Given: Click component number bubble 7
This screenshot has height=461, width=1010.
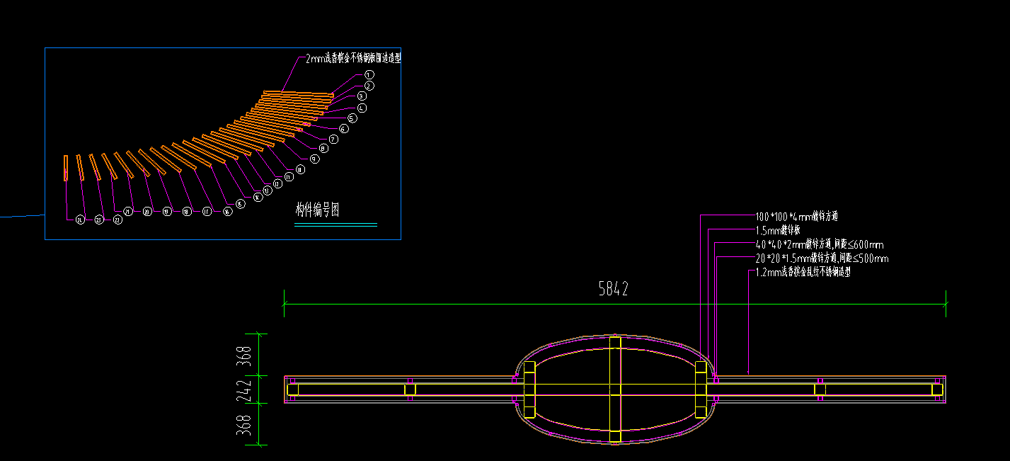Looking at the screenshot, I should click(x=334, y=140).
